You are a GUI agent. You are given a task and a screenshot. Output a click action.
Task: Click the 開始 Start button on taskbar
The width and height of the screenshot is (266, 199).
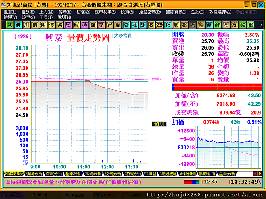[13, 195]
